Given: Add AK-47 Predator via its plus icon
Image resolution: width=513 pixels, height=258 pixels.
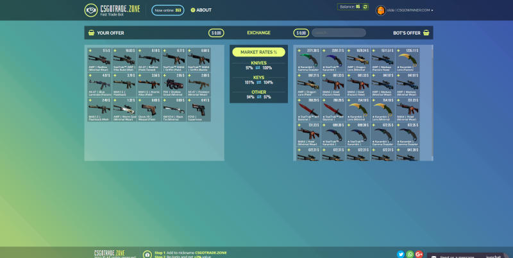Looking at the screenshot, I should click(189, 76).
